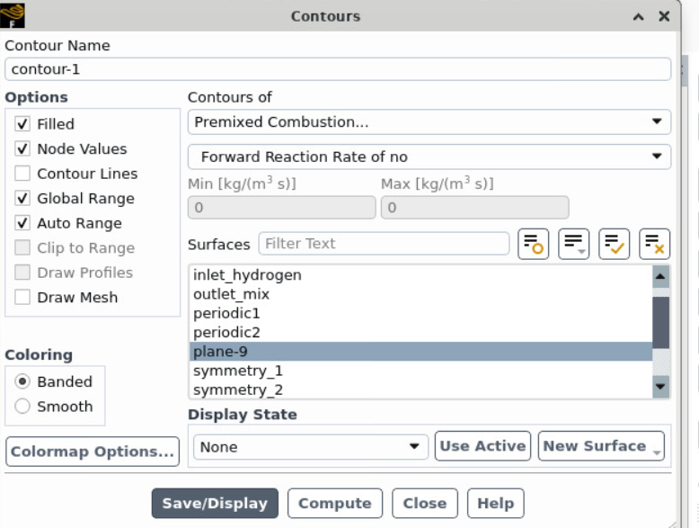Click the Save/Display button

(x=215, y=504)
